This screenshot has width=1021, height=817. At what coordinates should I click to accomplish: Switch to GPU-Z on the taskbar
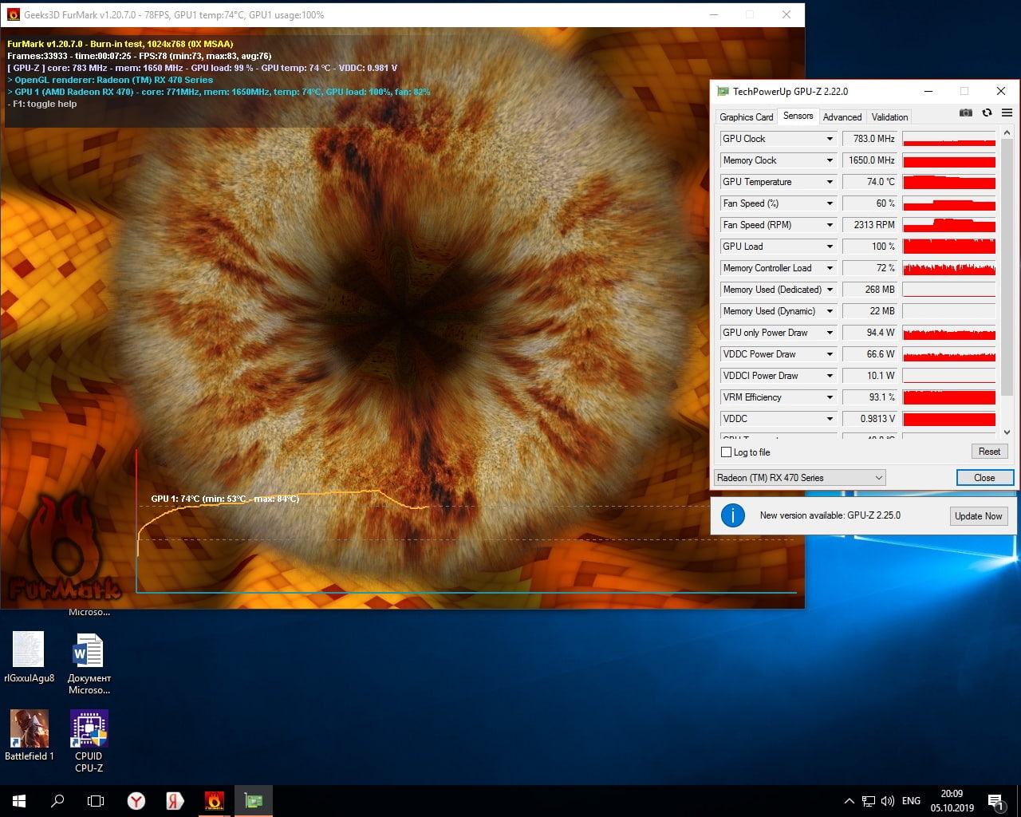[x=254, y=801]
